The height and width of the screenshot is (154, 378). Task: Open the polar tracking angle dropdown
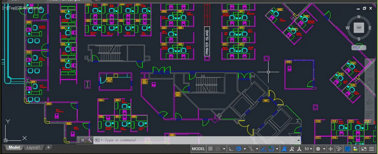(245, 149)
